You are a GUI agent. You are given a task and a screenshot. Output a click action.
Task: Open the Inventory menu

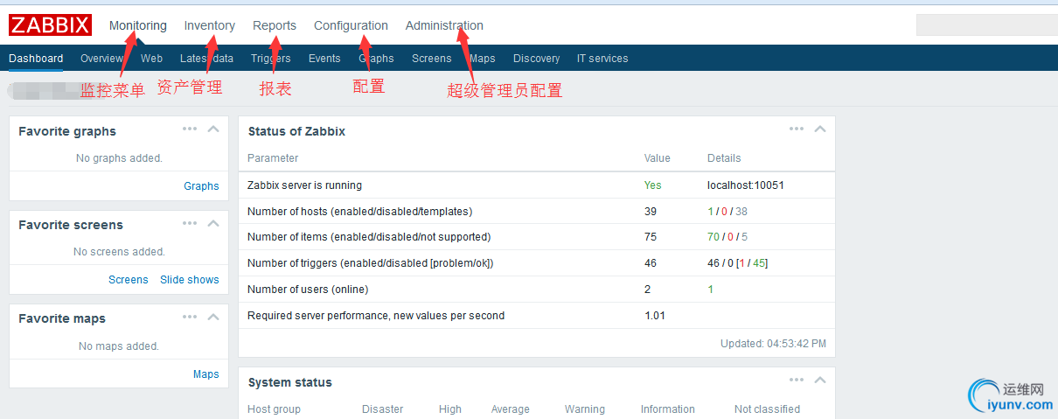(x=210, y=25)
